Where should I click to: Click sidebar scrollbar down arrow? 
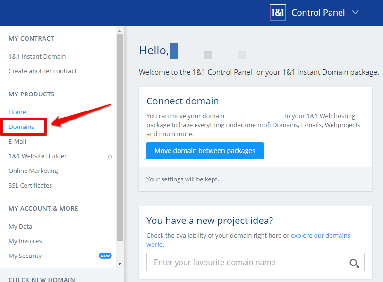click(119, 264)
